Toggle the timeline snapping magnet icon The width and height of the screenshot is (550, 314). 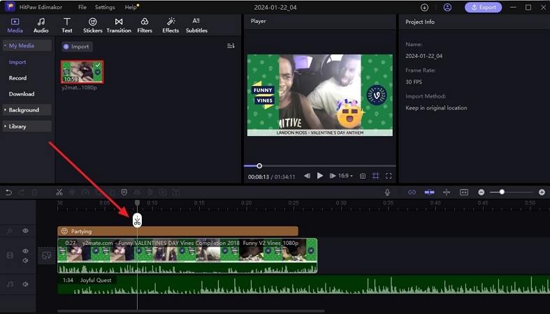(x=429, y=192)
